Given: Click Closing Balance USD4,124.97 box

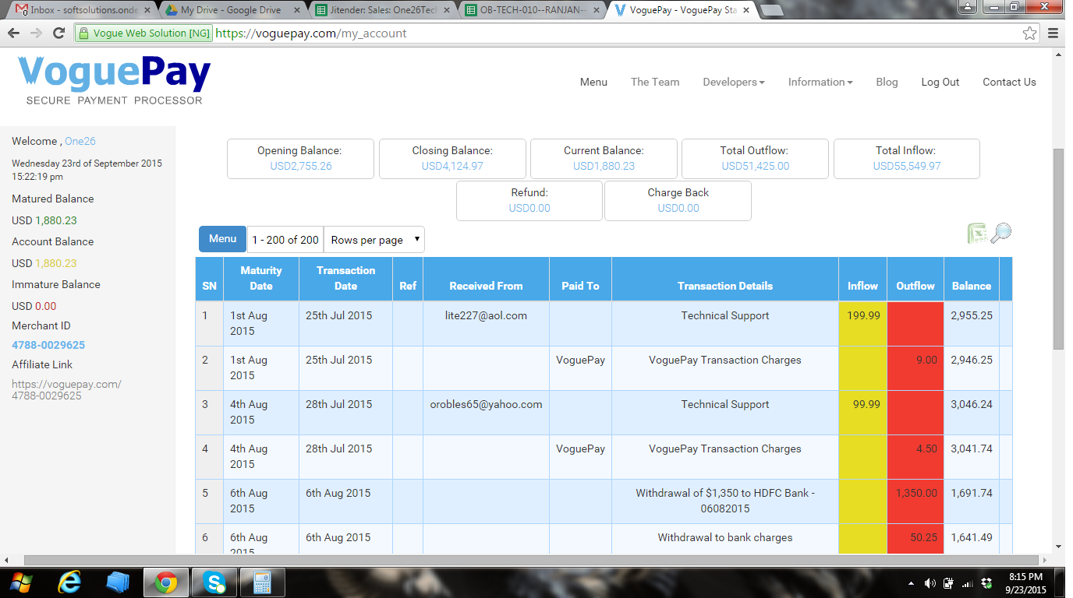Looking at the screenshot, I should (x=452, y=159).
